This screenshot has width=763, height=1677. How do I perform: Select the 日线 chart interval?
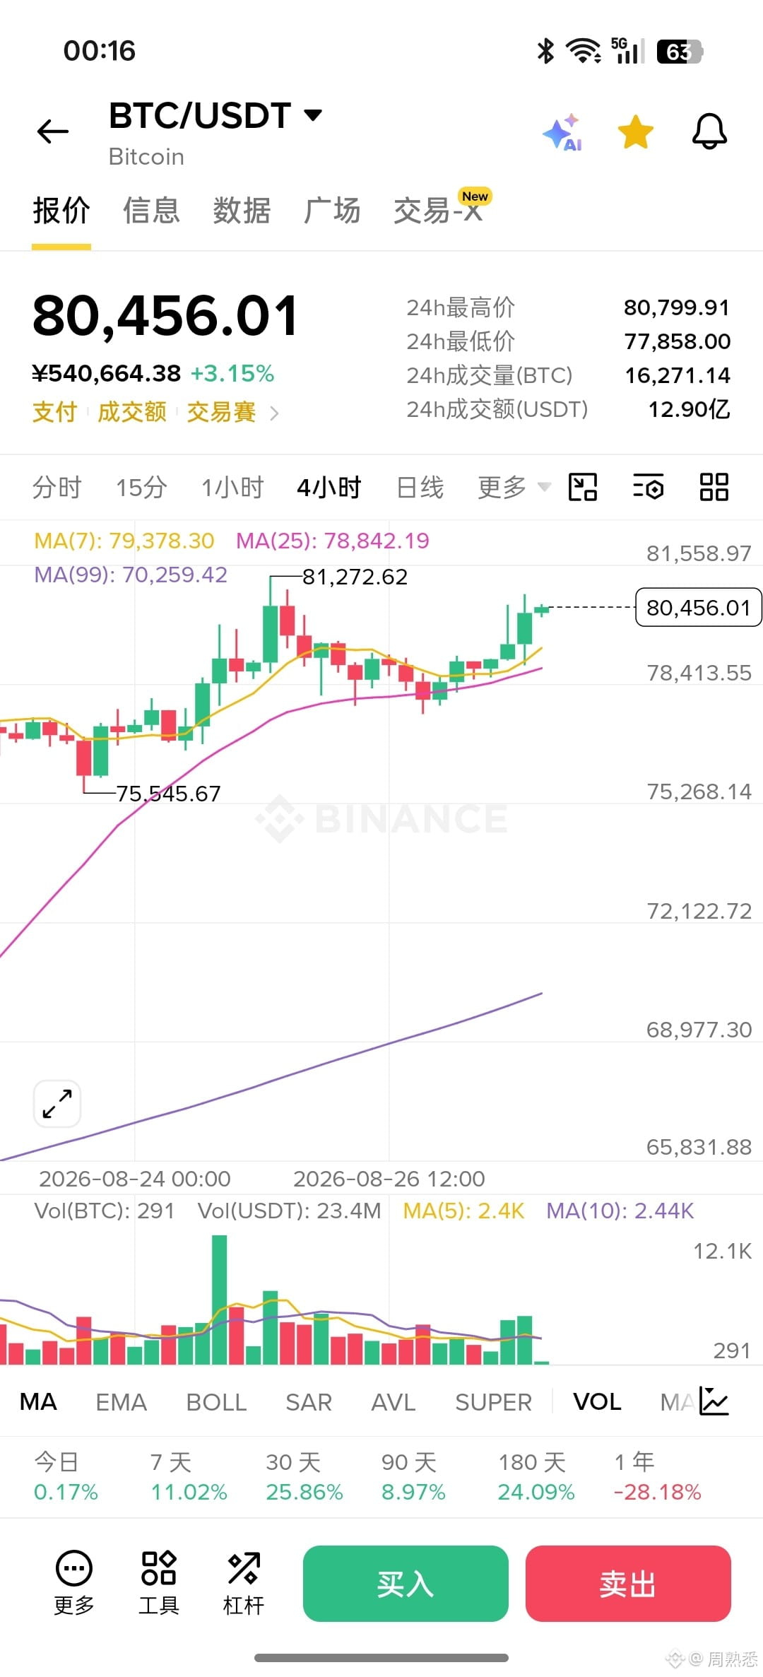pos(420,488)
